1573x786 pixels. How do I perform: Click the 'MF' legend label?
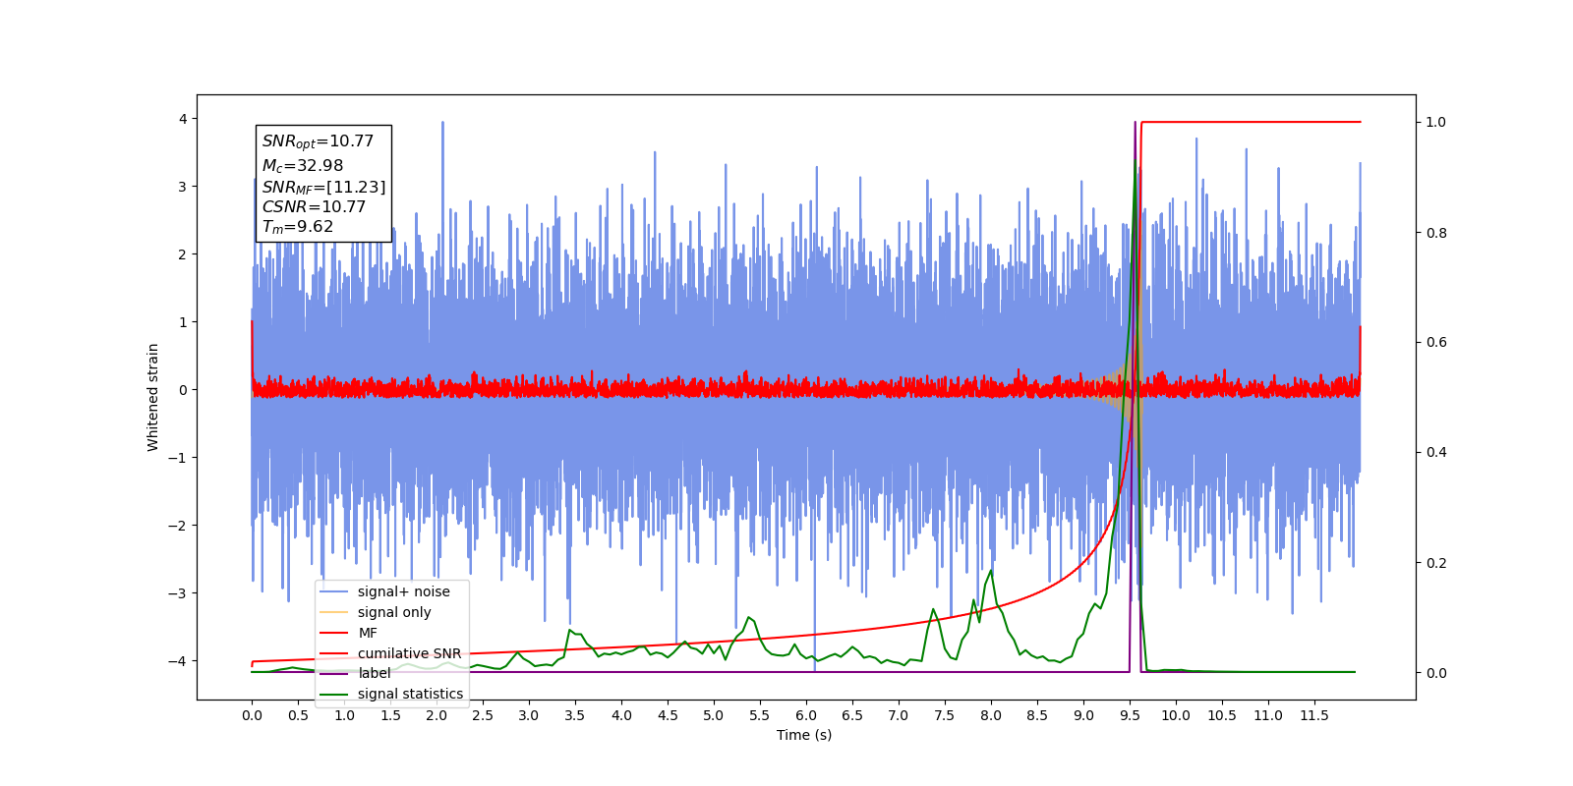(x=368, y=633)
